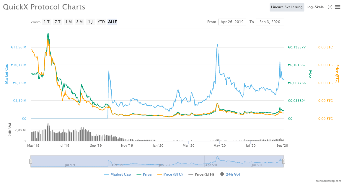
Task: Open the chart hamburger menu icon
Action: (x=338, y=7)
